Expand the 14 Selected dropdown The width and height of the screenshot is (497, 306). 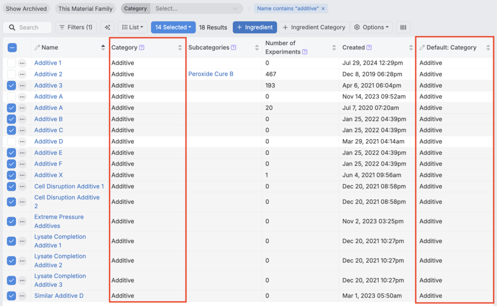point(173,28)
